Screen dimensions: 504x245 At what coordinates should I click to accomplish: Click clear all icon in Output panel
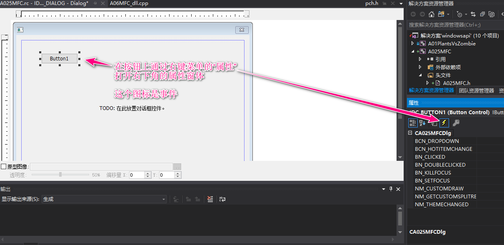[x=210, y=199]
